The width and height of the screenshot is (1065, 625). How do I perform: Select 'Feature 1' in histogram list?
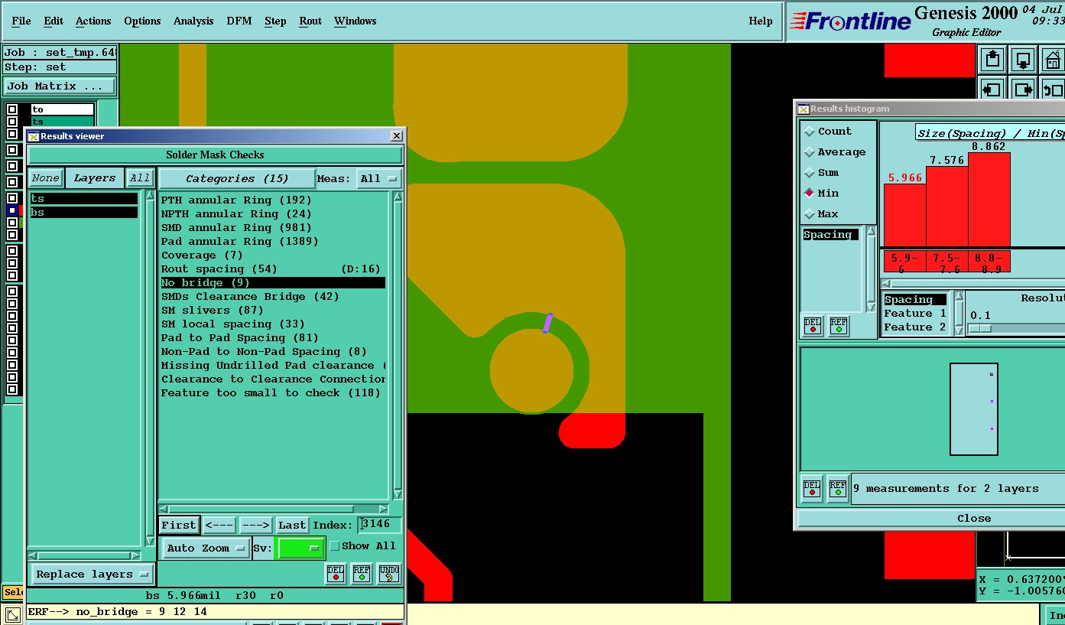pyautogui.click(x=915, y=314)
